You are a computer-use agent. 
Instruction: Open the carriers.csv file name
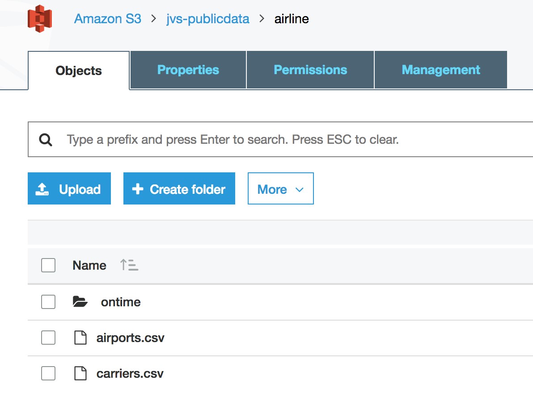(x=130, y=374)
